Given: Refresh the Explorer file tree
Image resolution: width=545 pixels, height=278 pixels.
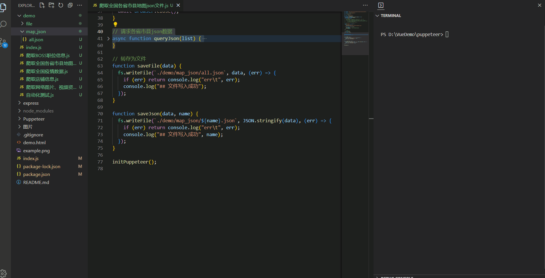Looking at the screenshot, I should [61, 5].
